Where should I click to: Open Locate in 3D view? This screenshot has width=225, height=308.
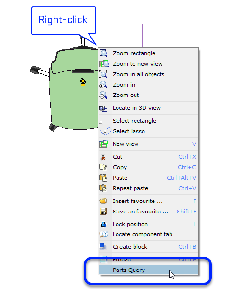(148, 108)
